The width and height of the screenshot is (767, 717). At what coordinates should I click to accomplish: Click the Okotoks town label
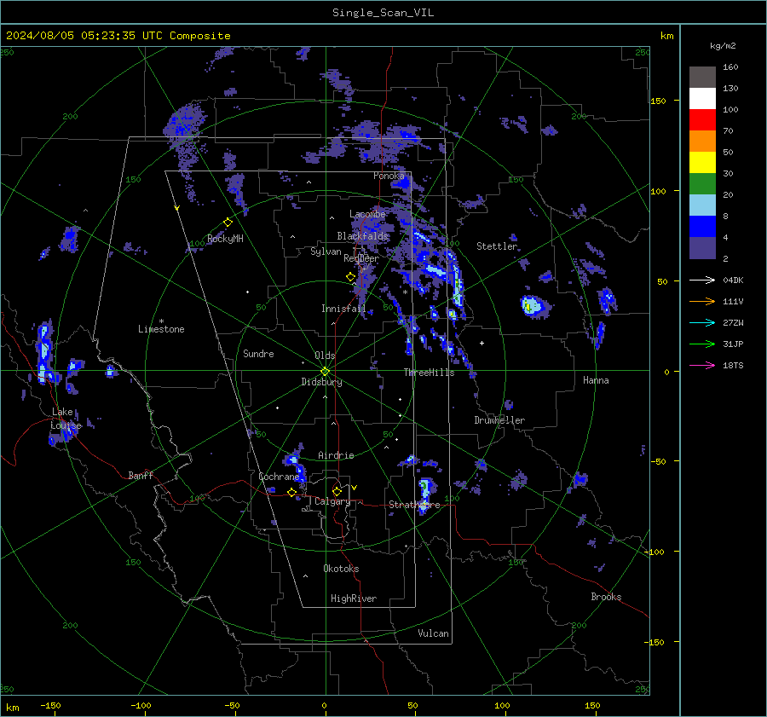coord(341,569)
